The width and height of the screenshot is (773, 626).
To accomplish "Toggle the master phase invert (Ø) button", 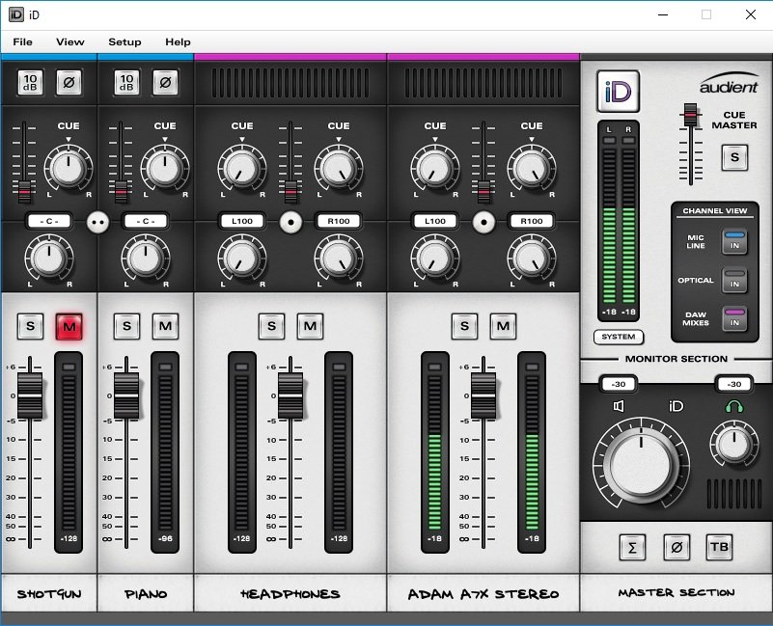I will point(676,547).
